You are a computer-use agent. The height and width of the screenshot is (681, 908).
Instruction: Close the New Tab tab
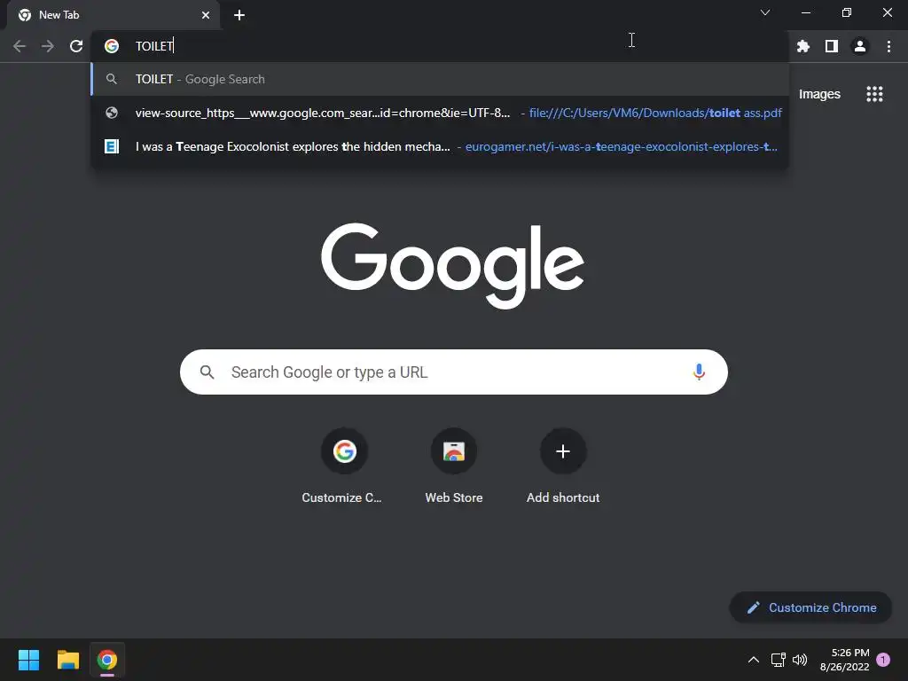(x=206, y=15)
